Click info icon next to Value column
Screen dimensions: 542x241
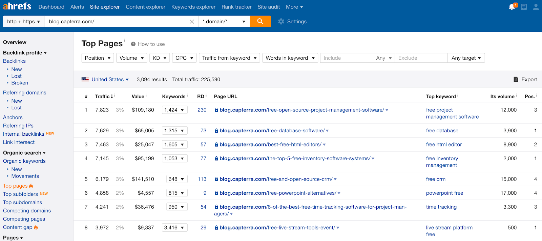pyautogui.click(x=146, y=96)
